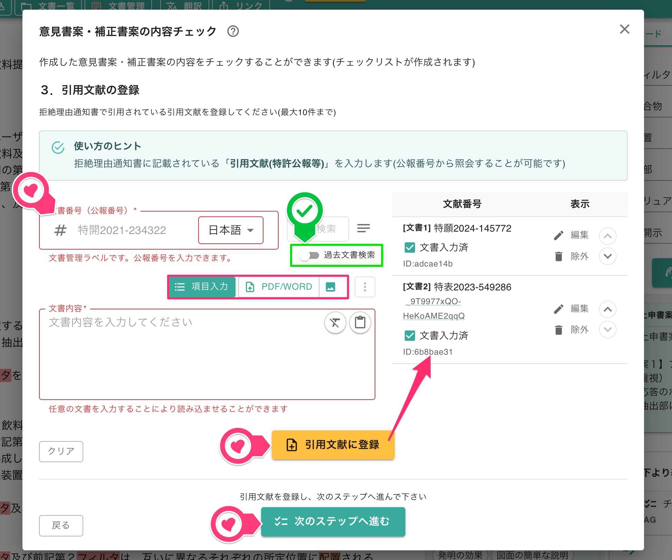Click the 使い方のヒント check icon

tap(58, 148)
